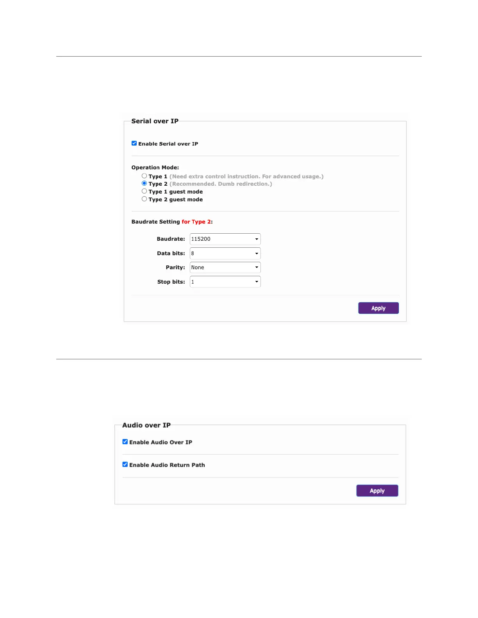Viewport: 478px width, 618px height.
Task: Open the Data bits dropdown
Action: pyautogui.click(x=225, y=254)
